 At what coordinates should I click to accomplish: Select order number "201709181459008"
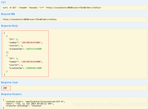(x=31, y=62)
